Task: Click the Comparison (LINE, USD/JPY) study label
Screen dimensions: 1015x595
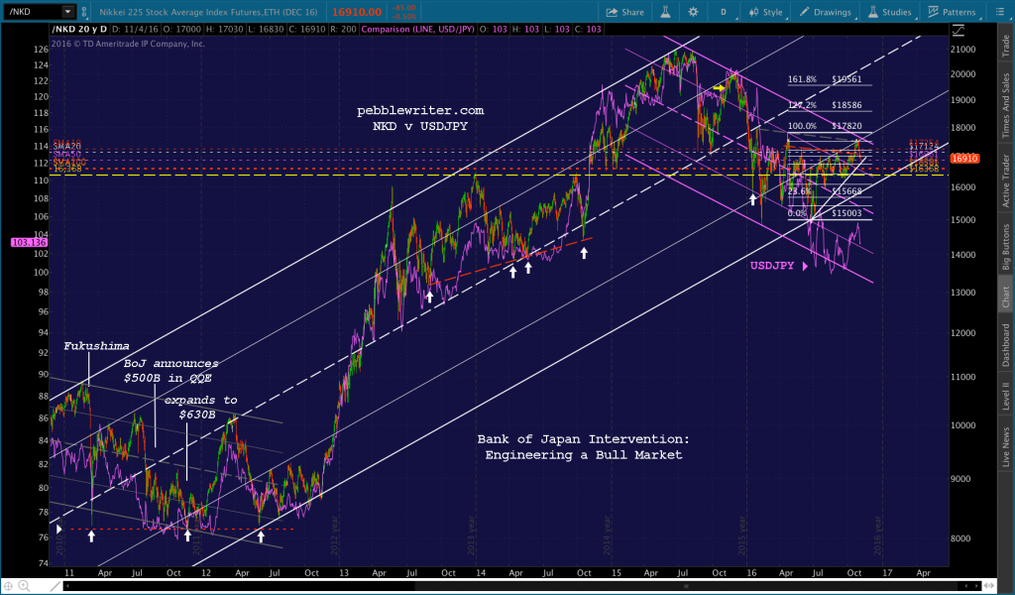Action: tap(417, 29)
